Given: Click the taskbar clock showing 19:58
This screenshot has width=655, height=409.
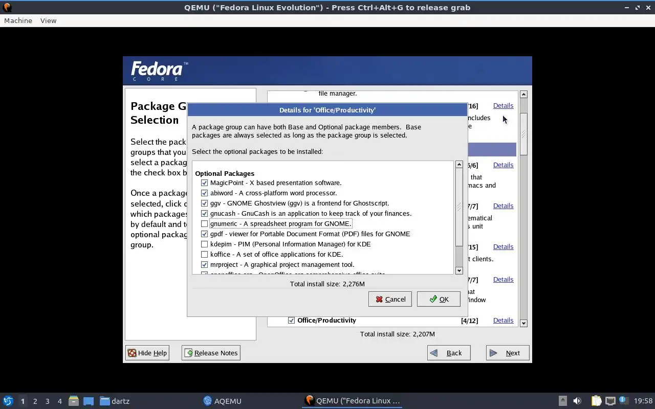Looking at the screenshot, I should point(643,401).
